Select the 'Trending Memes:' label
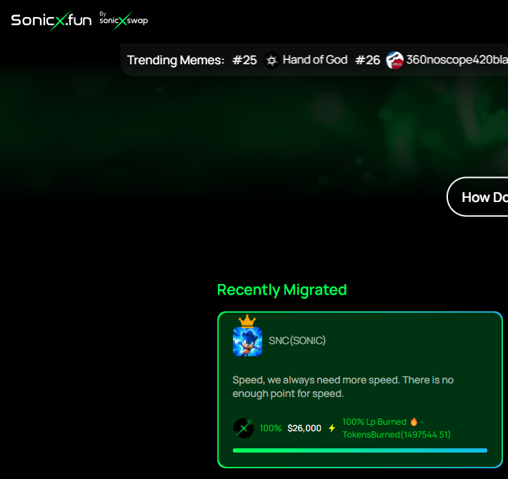This screenshot has height=479, width=508. click(176, 60)
